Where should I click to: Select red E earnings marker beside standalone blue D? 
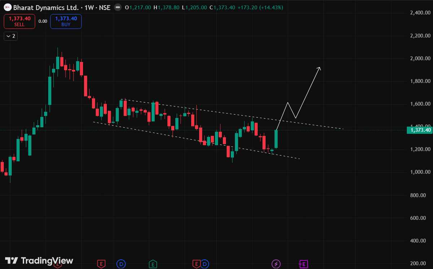click(102, 264)
